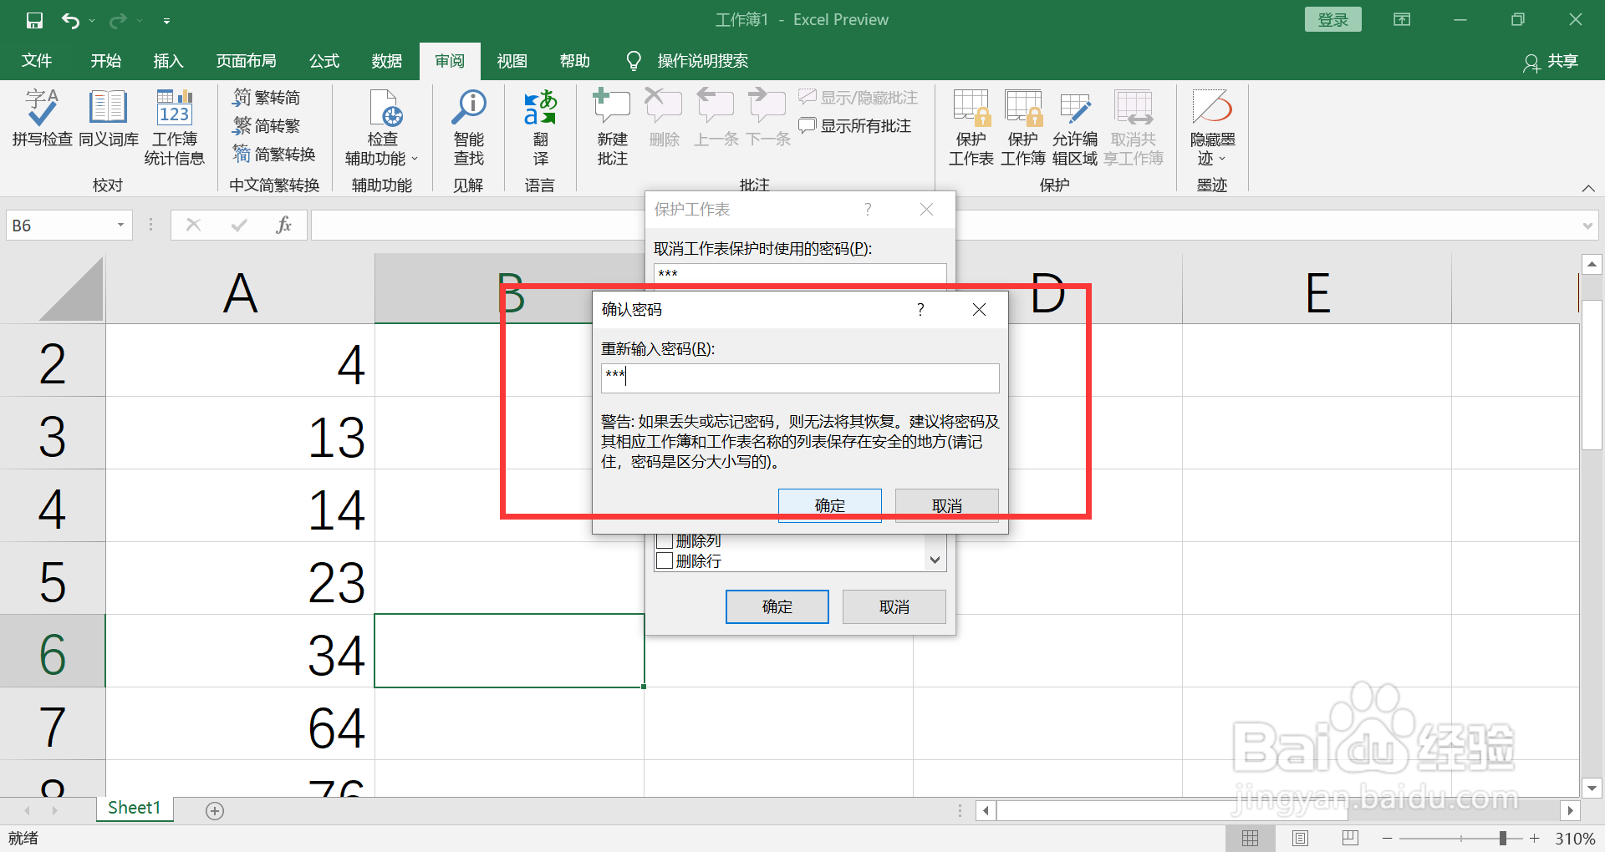
Task: Expand the formula bar
Action: point(1587,226)
